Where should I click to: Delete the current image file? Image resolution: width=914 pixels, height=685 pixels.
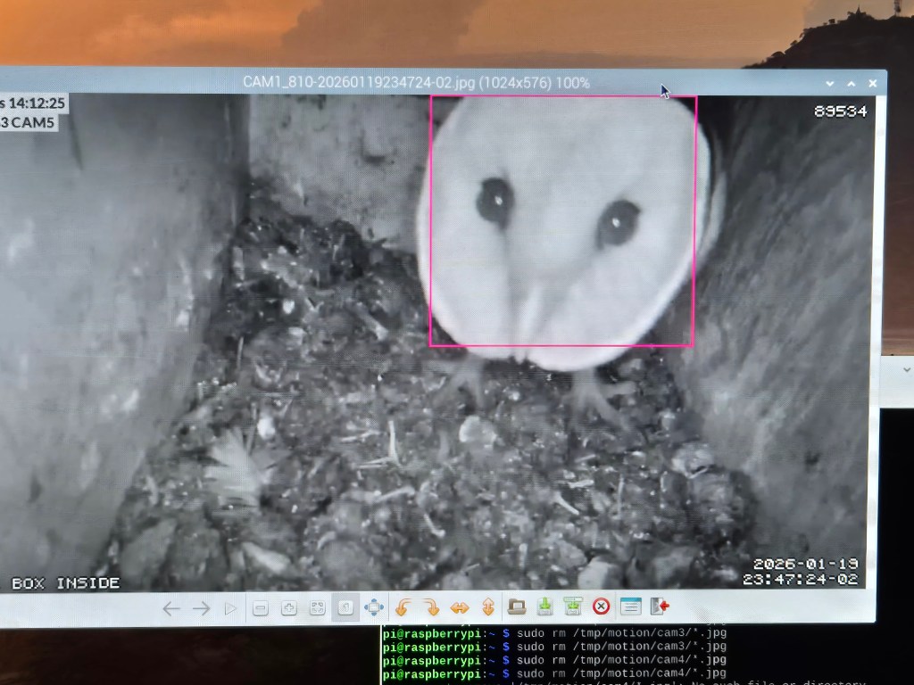point(602,607)
